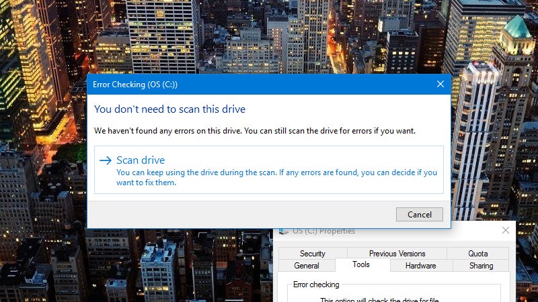Click the Error checking group label
Screen dimensions: 538x302
click(316, 285)
